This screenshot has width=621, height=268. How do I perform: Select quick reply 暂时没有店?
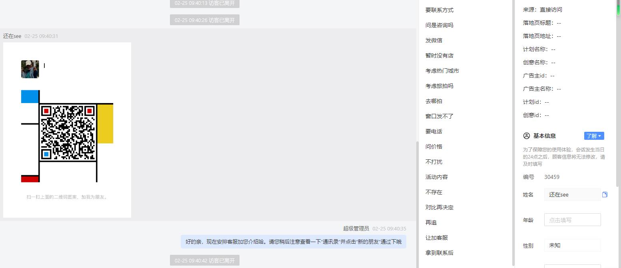click(x=439, y=56)
